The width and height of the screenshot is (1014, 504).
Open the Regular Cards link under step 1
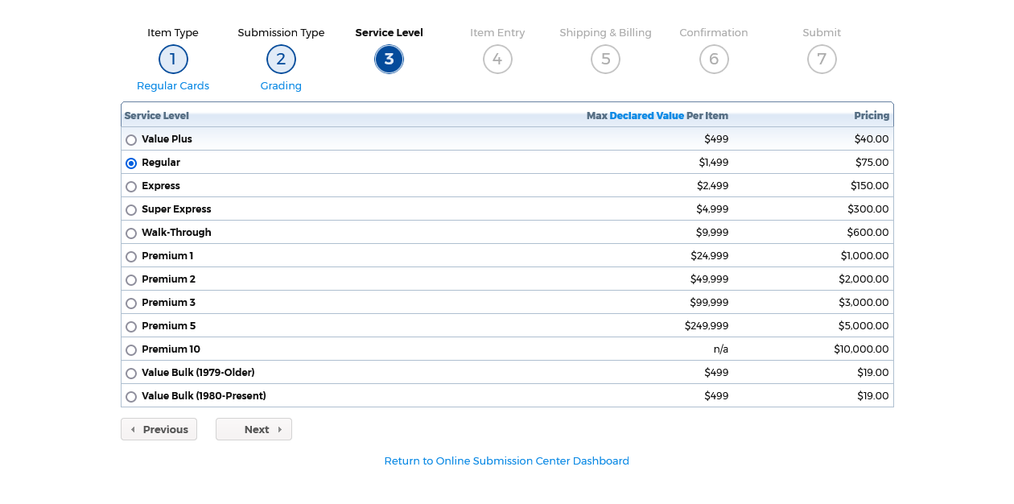173,86
